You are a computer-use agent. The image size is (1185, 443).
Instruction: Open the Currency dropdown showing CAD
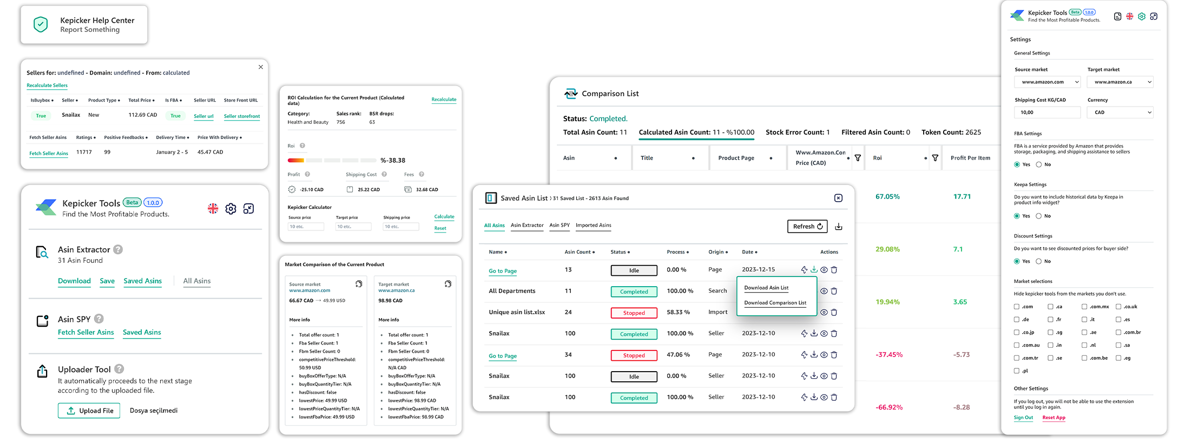pos(1120,112)
